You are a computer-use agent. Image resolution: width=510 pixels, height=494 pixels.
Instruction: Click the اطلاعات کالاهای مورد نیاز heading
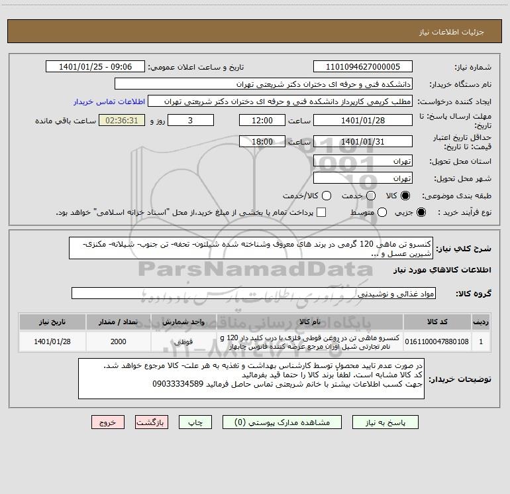[x=442, y=270]
